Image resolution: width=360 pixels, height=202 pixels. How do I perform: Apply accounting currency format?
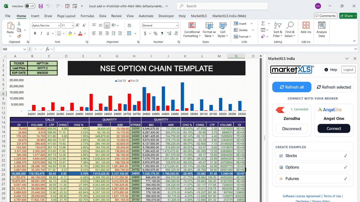click(145, 33)
